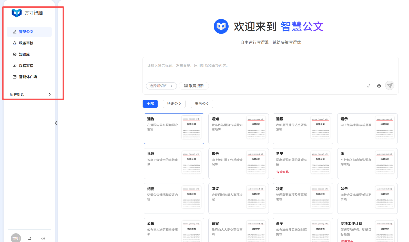
Task: Click the send paper-plane icon
Action: 390,85
